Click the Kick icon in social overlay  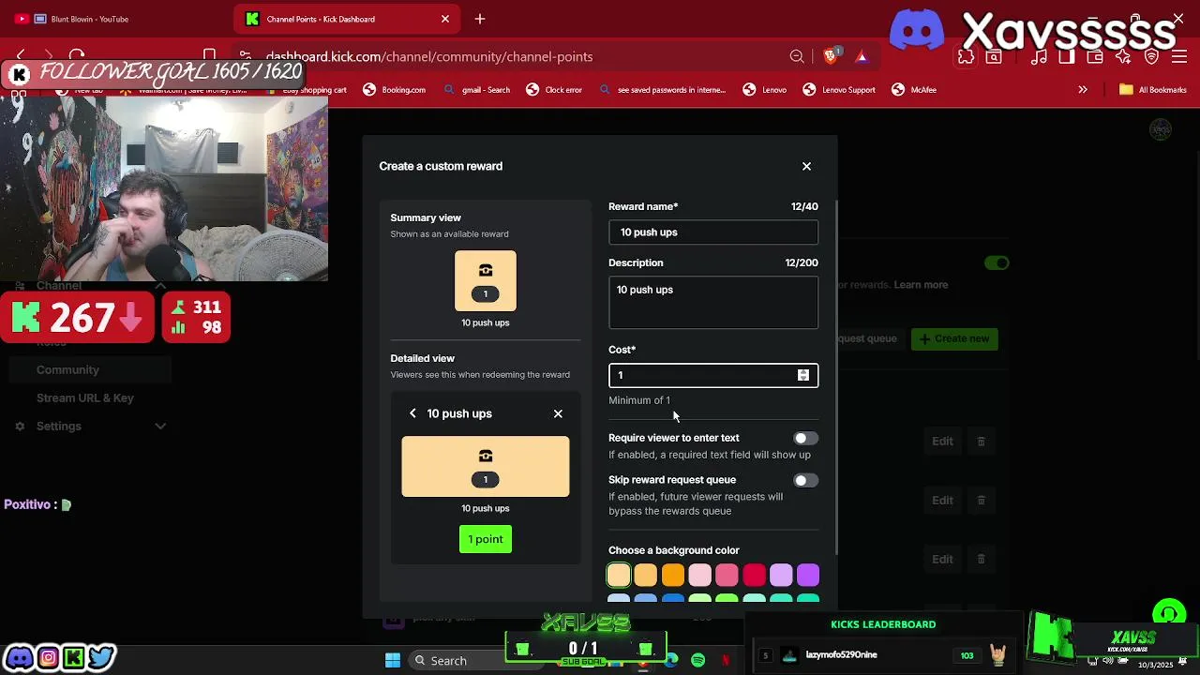74,657
